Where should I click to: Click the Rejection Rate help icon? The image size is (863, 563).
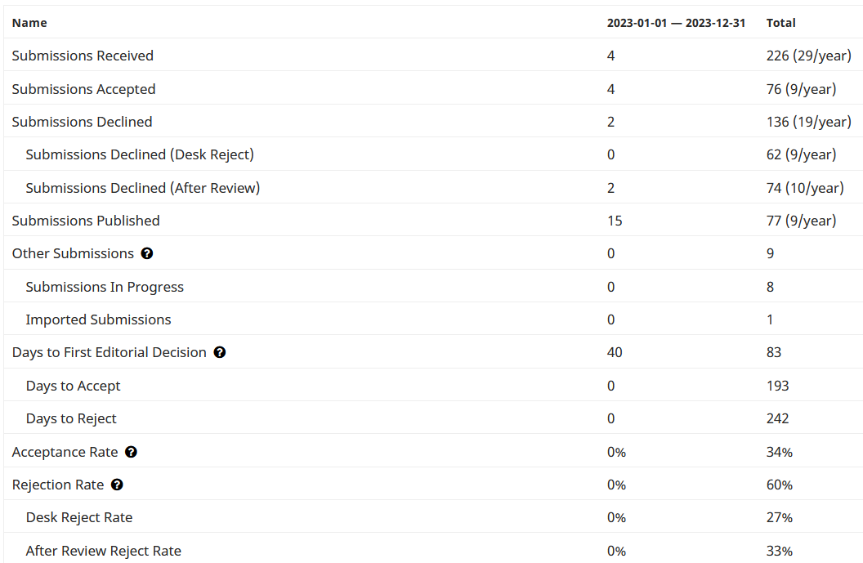[x=117, y=485]
